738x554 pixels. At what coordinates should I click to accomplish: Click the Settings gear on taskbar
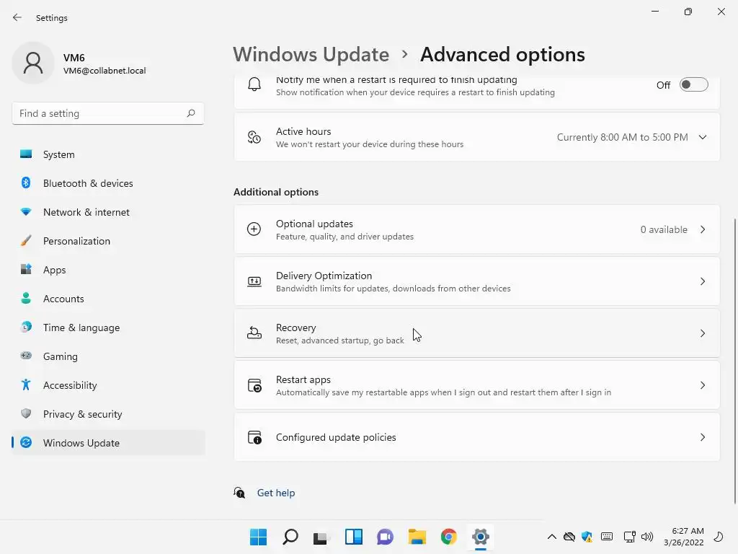tap(481, 537)
